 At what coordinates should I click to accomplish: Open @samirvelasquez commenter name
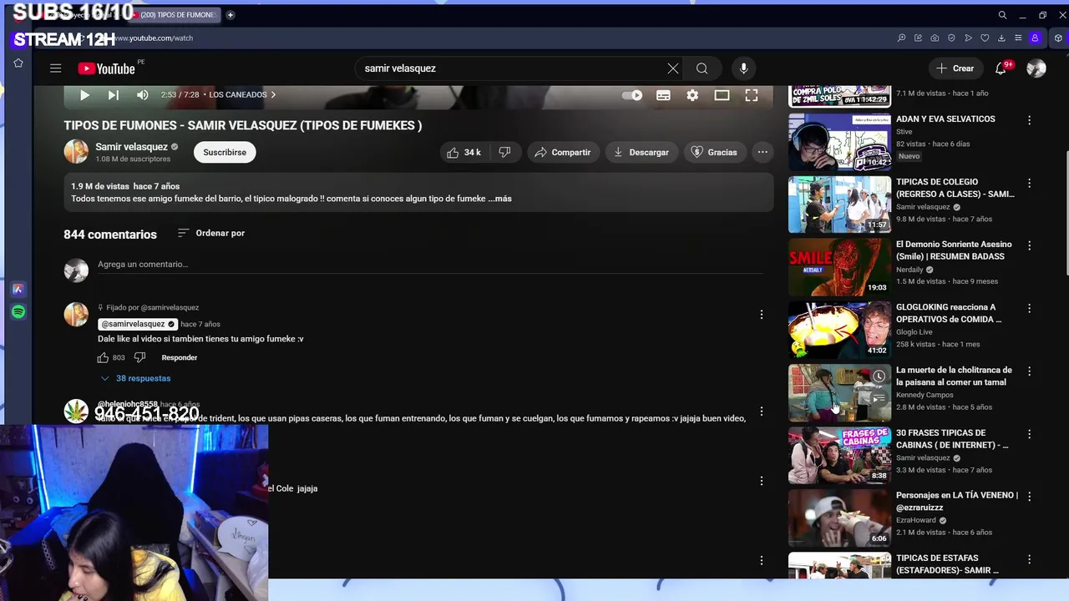click(138, 324)
